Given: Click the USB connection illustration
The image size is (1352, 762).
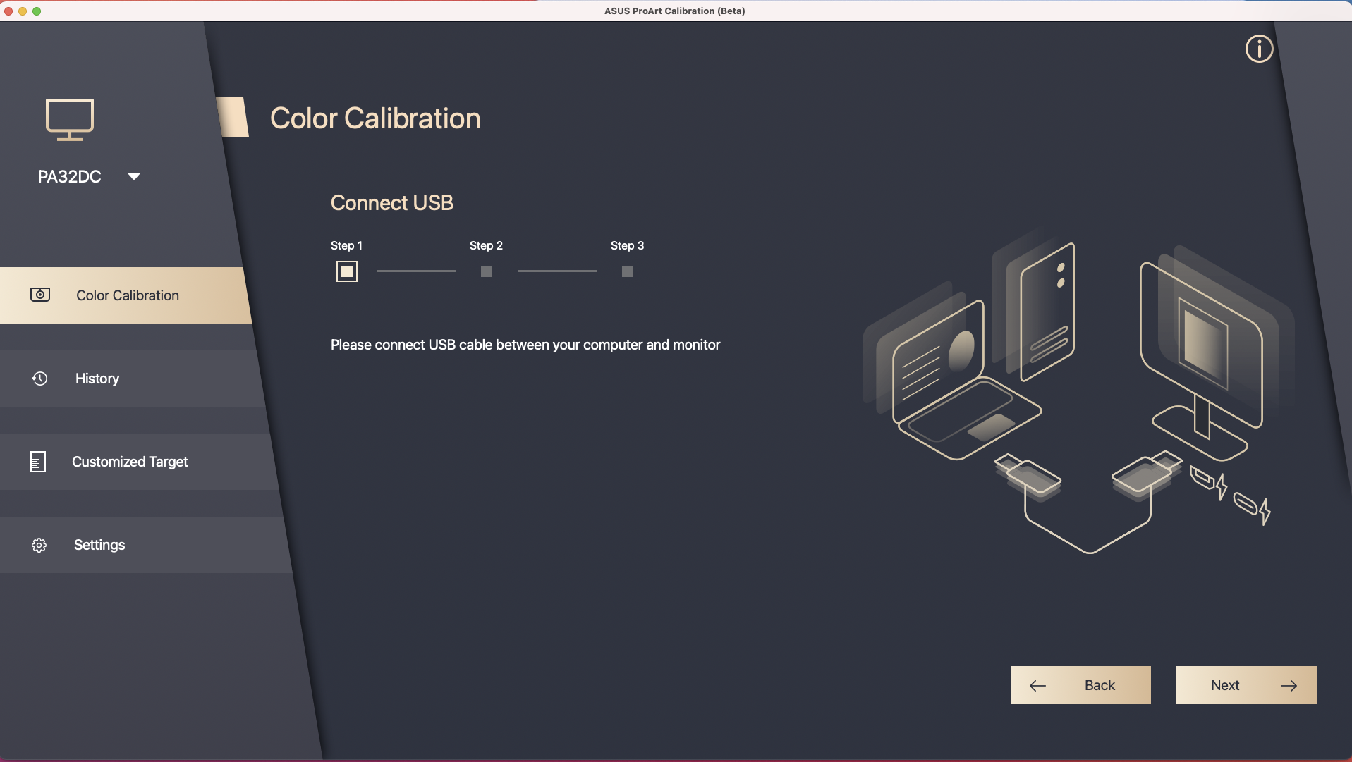Looking at the screenshot, I should click(1078, 391).
